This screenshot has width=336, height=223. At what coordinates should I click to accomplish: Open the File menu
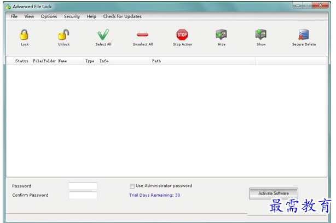tap(14, 16)
